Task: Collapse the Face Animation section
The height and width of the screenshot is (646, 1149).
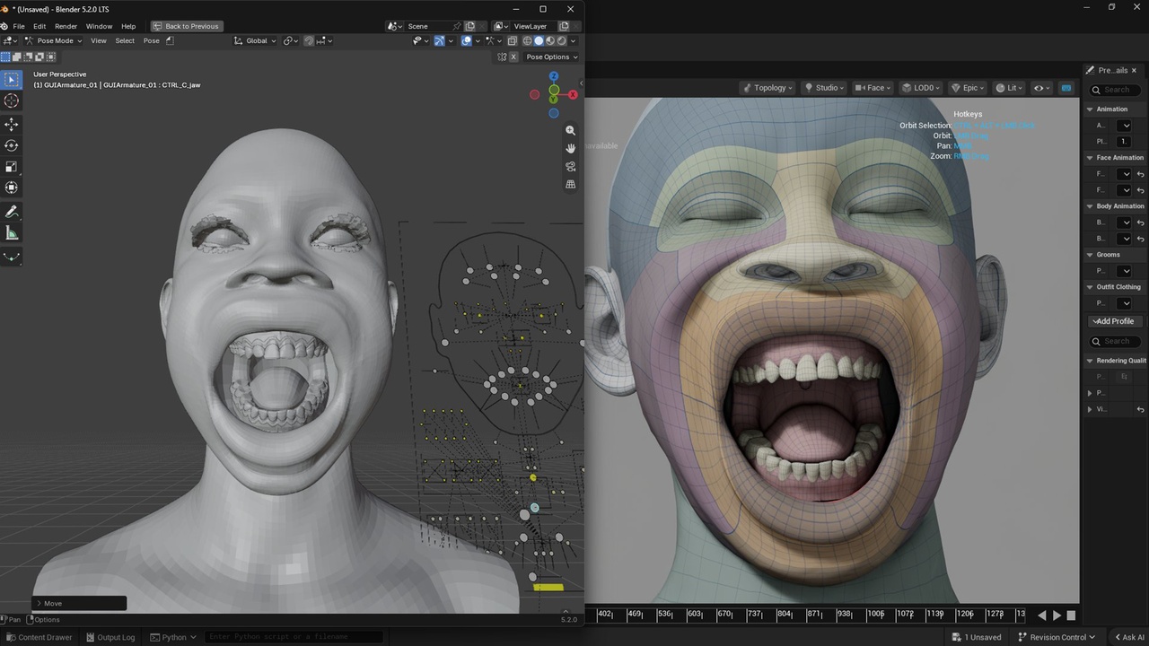Action: point(1090,158)
